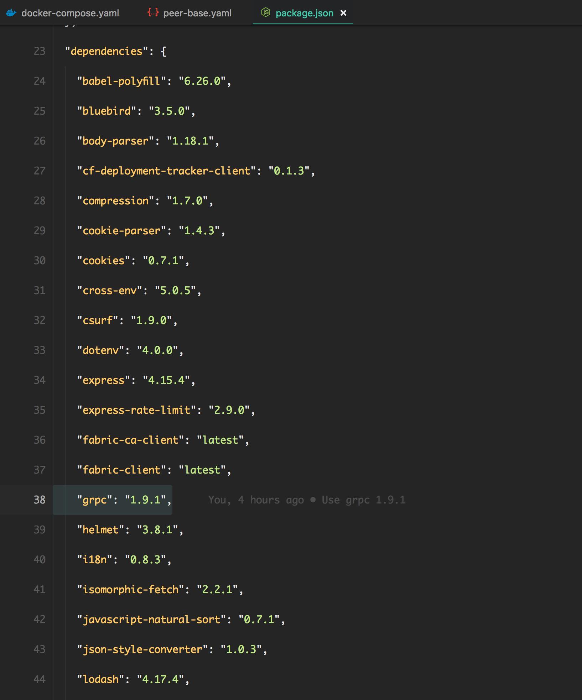Click the Docker whale icon on docker-compose.yaml tab
The height and width of the screenshot is (700, 582).
(x=11, y=13)
